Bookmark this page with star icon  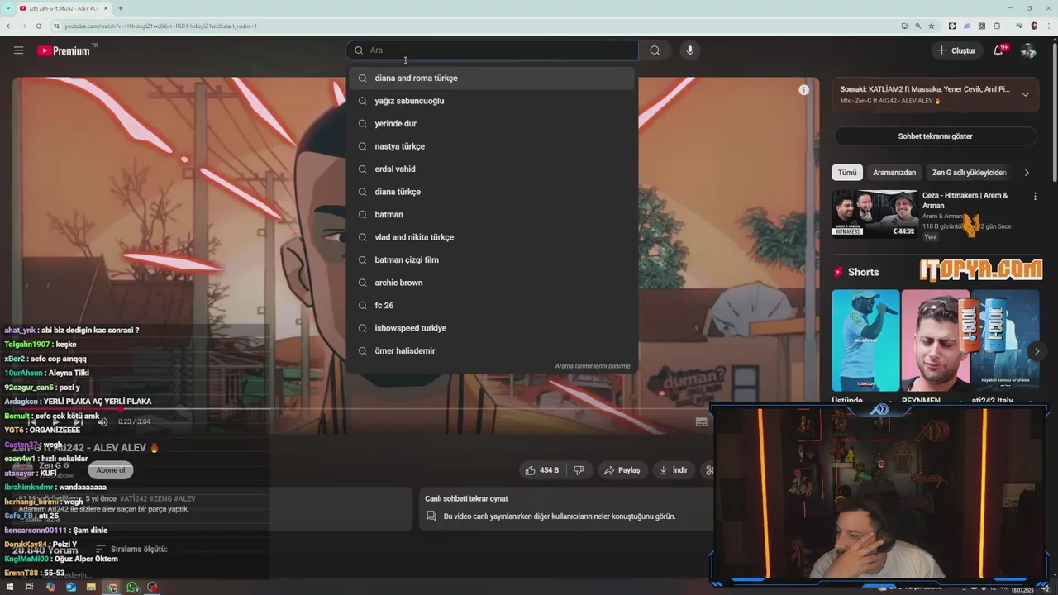click(932, 26)
